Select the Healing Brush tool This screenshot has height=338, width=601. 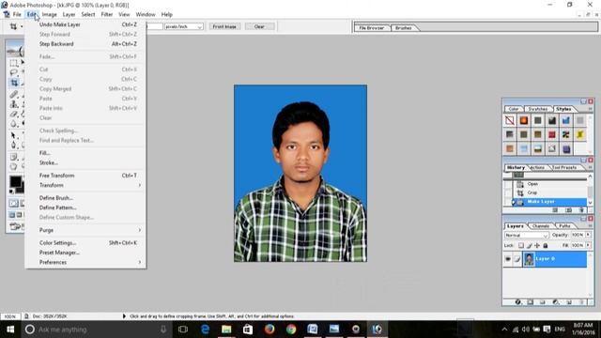point(14,94)
